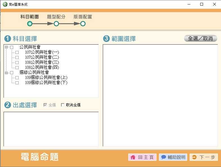Select tree row text 107公民與社會(二)
Image resolution: width=221 pixels, height=167 pixels.
coord(42,57)
